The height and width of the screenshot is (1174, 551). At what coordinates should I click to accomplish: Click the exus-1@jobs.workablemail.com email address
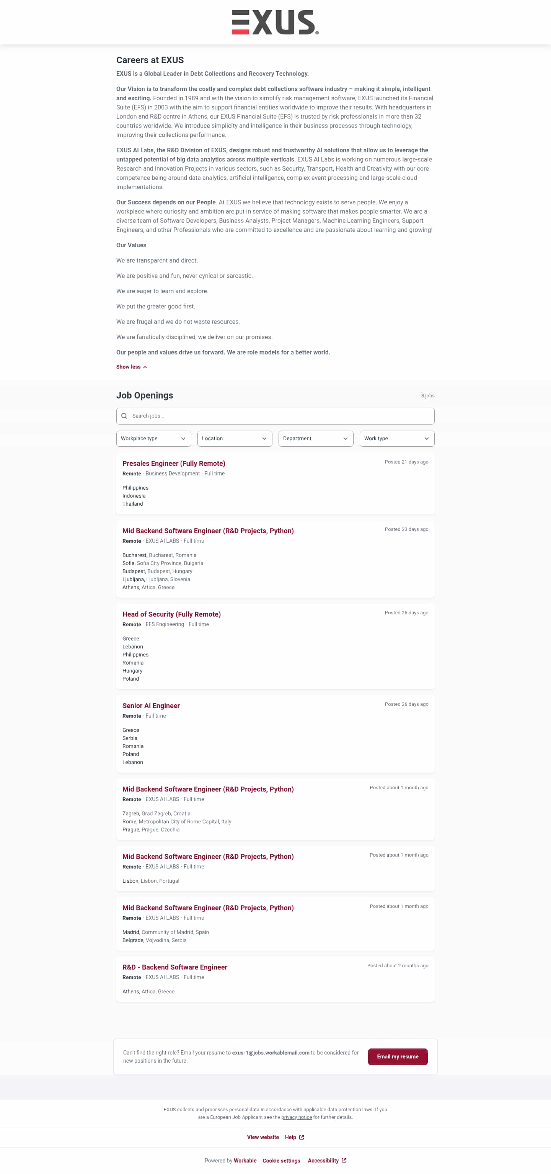[271, 1052]
